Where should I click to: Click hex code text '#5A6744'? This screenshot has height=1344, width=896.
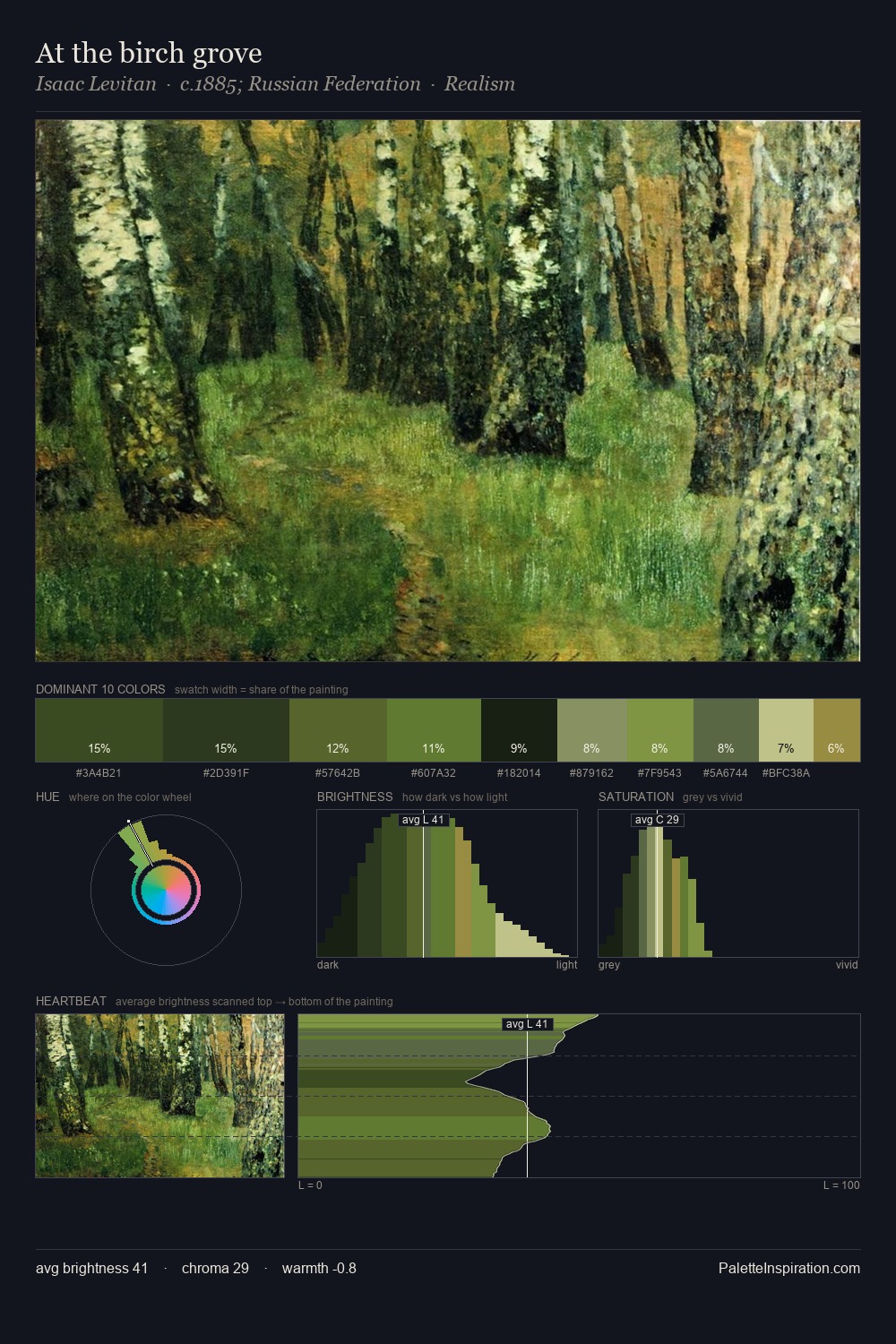[726, 772]
